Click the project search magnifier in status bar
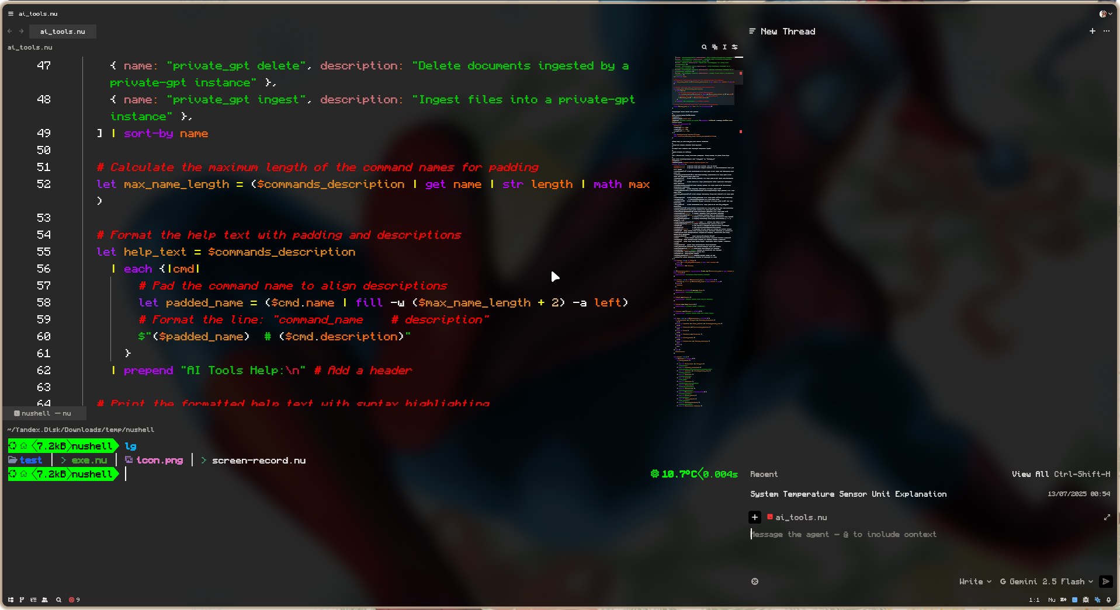Screen dimensions: 1120x610 58,599
